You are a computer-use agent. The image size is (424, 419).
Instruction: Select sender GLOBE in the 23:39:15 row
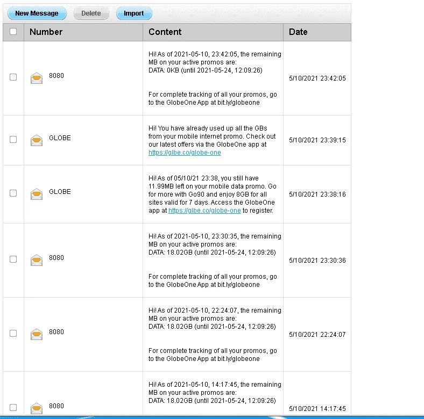tap(60, 138)
